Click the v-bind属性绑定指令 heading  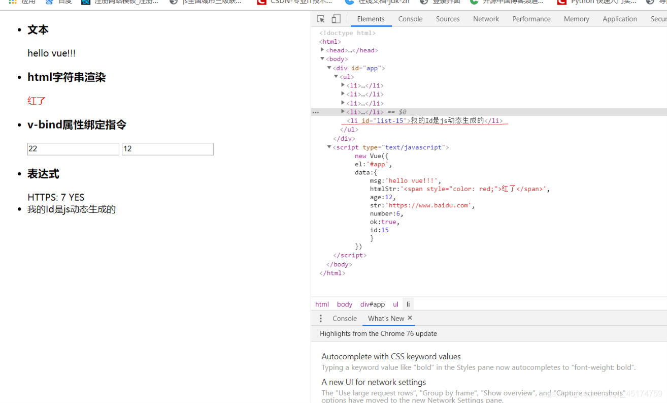77,125
